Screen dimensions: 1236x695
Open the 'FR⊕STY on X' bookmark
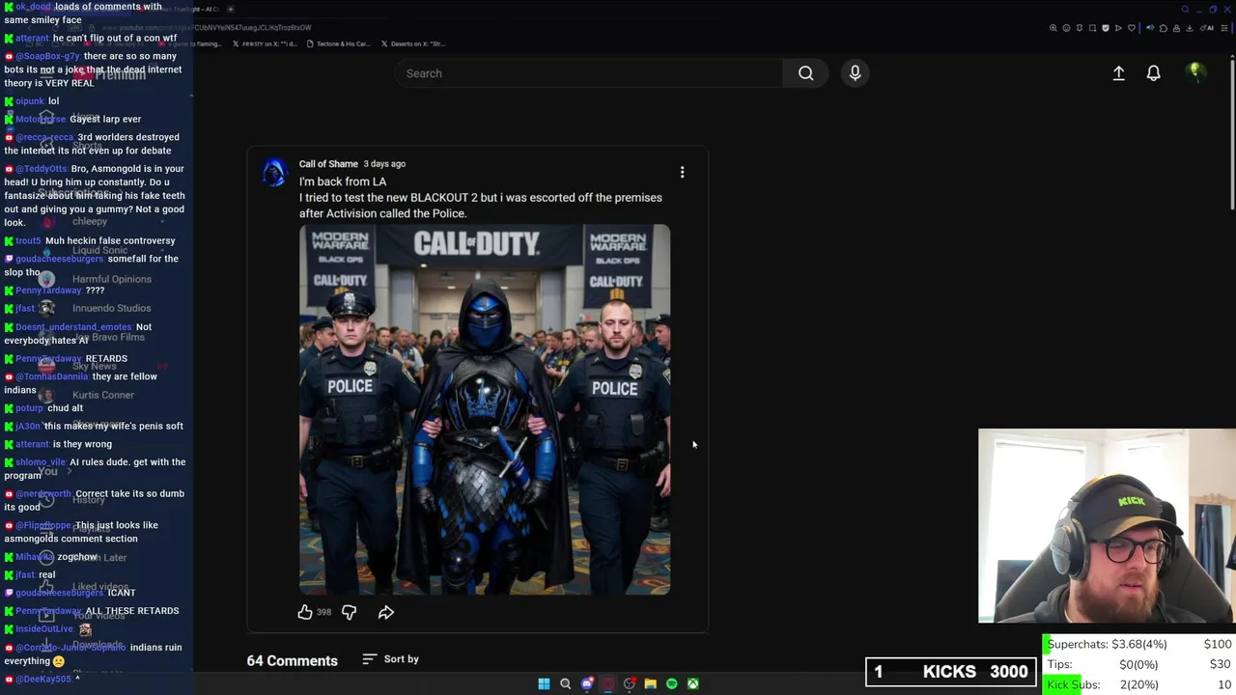265,43
